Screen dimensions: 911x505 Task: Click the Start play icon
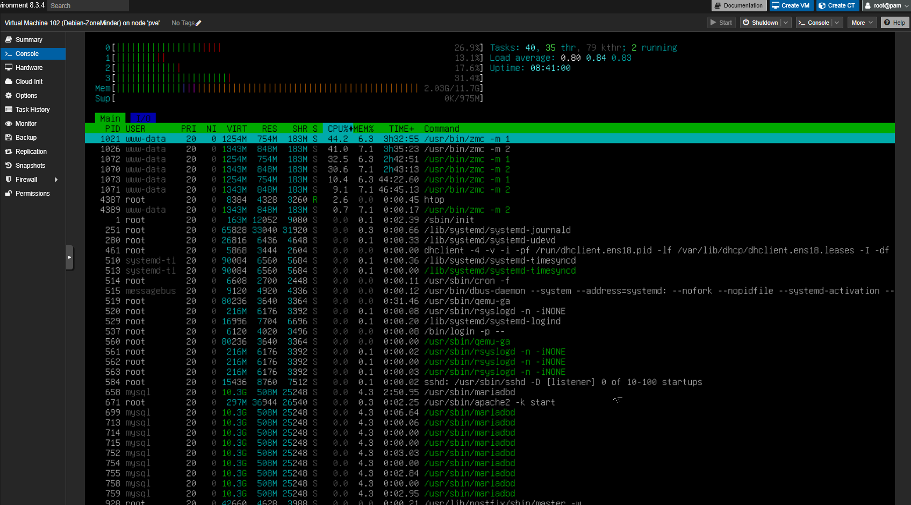tap(713, 23)
